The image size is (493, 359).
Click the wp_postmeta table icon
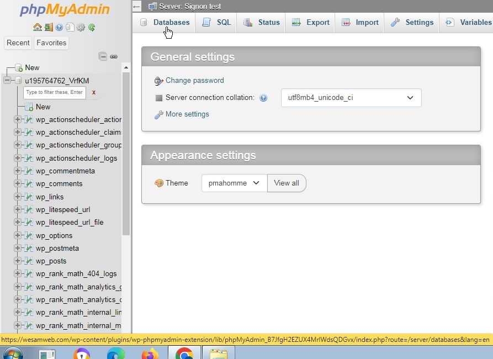click(29, 248)
